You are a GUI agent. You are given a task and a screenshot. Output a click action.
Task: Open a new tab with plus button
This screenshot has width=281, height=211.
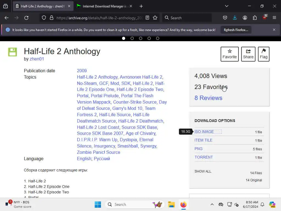141,6
